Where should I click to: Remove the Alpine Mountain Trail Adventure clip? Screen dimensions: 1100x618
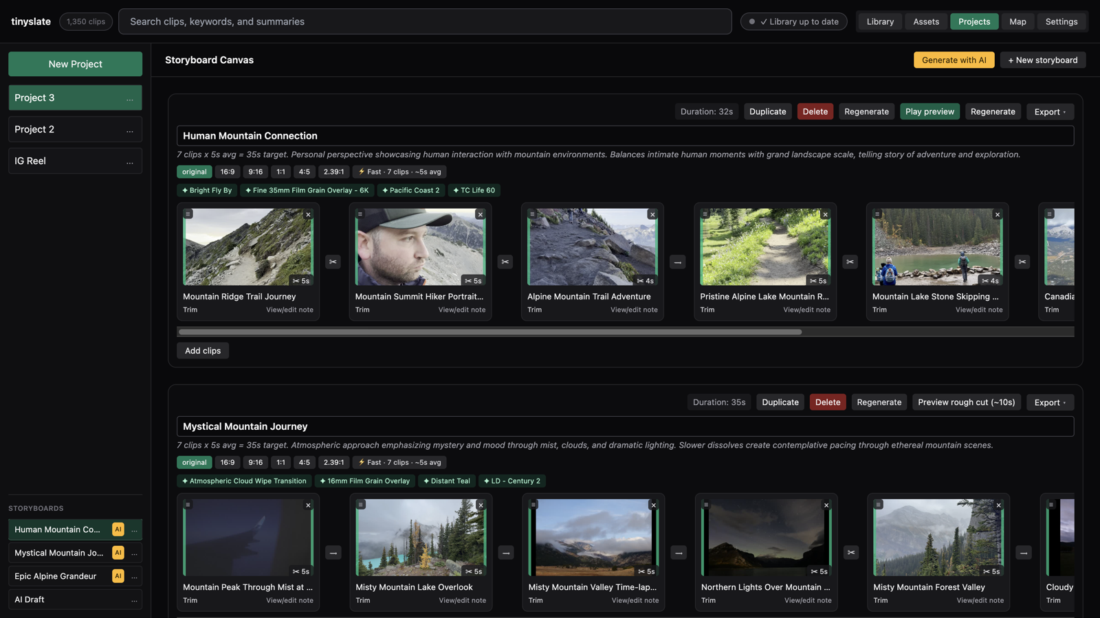tap(652, 214)
